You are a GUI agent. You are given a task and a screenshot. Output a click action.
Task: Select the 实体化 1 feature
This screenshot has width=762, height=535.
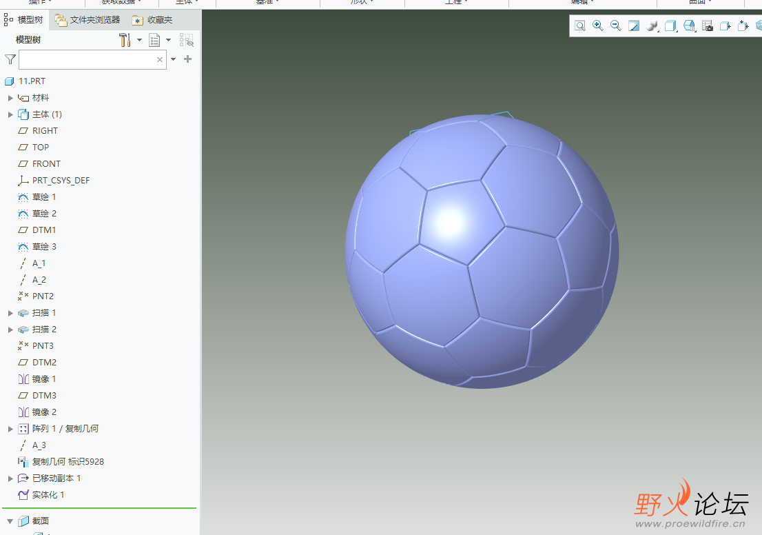[x=48, y=495]
